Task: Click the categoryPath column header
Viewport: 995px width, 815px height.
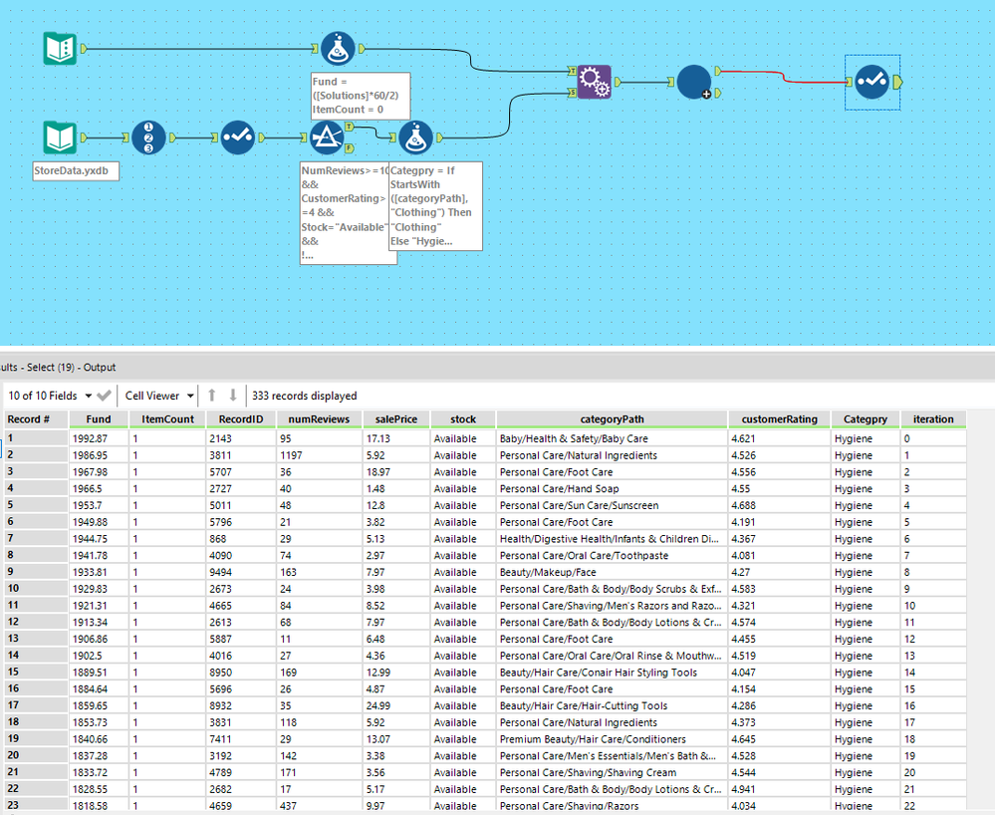Action: pyautogui.click(x=612, y=419)
